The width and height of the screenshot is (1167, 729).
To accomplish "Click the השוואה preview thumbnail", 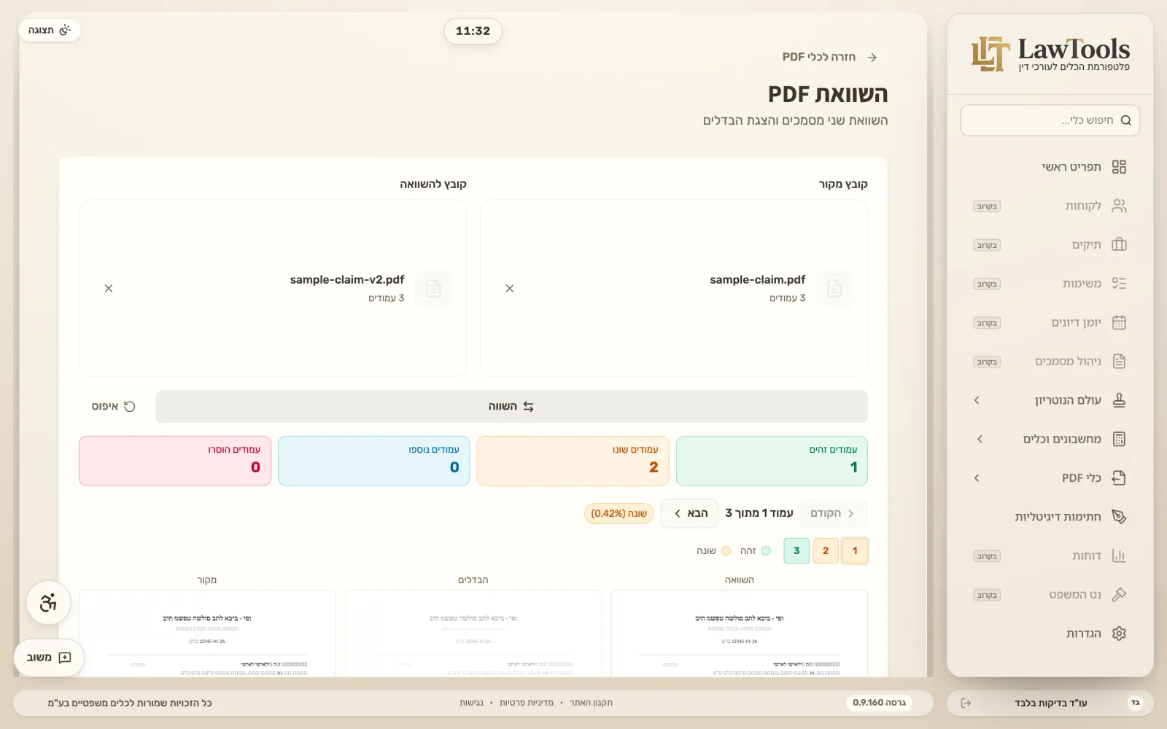I will click(x=739, y=634).
